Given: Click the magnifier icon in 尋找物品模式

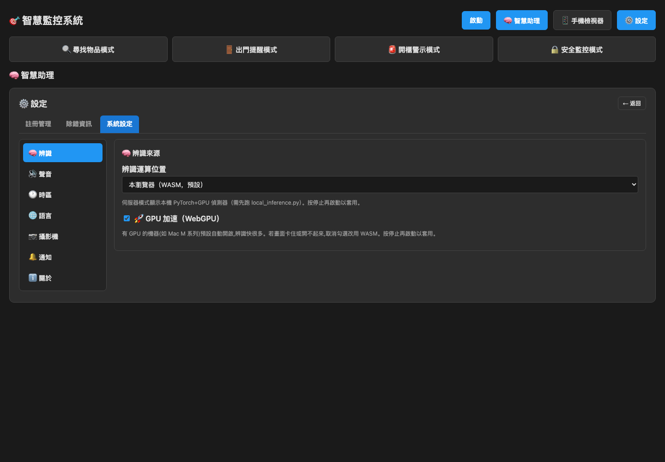Looking at the screenshot, I should [66, 49].
